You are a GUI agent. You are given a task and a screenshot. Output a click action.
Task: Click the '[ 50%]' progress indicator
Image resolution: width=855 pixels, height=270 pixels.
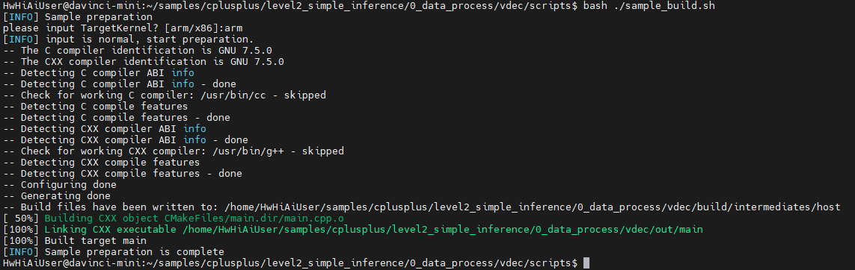pos(21,219)
